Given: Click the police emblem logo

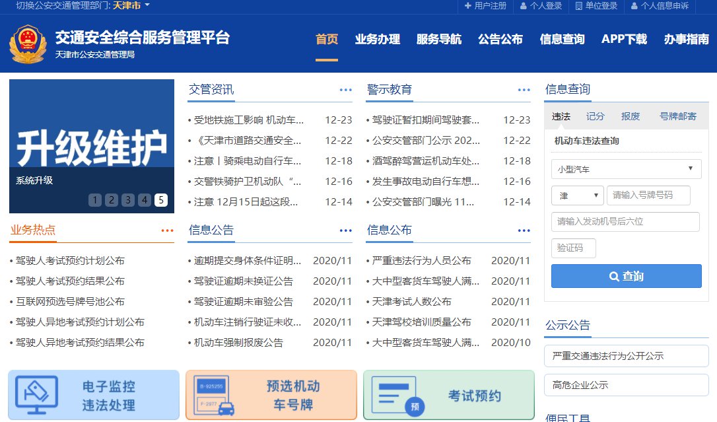Looking at the screenshot, I should point(28,44).
